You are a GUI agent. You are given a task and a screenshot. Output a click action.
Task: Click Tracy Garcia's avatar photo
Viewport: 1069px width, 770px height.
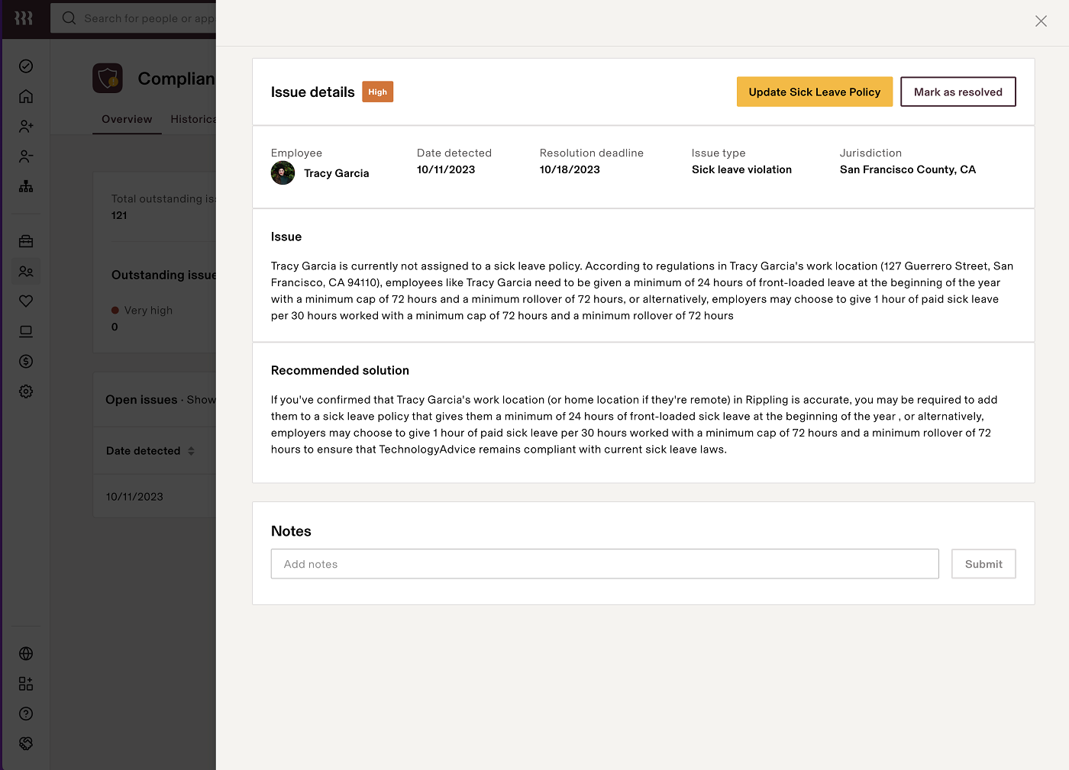click(x=283, y=173)
